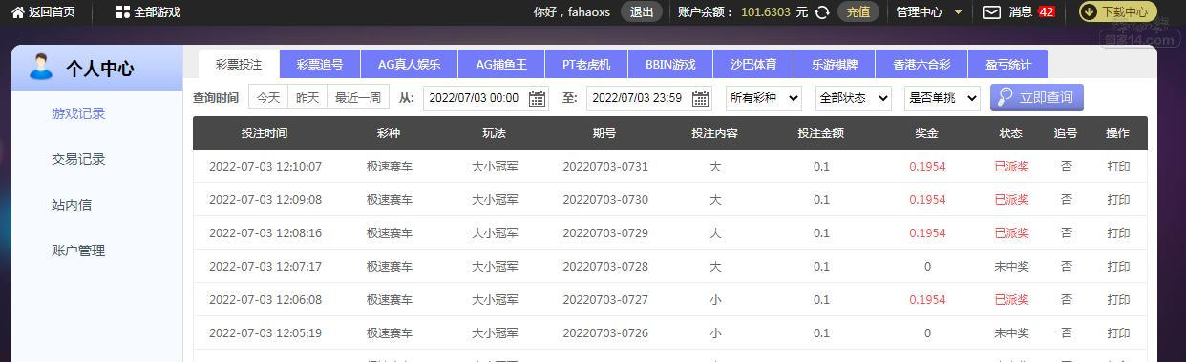Click timestamp 2022-07-03 12:05:19
Viewport: 1186px width, 362px height.
(x=265, y=333)
